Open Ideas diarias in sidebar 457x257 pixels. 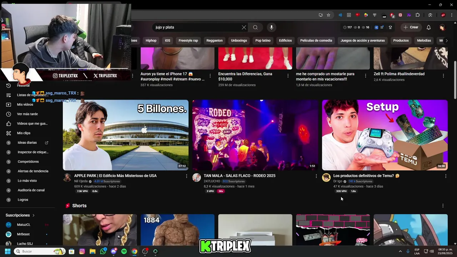coord(27,143)
